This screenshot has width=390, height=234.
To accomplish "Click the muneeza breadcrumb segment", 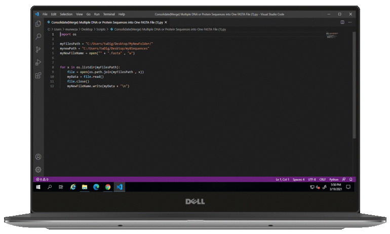I will pyautogui.click(x=71, y=29).
